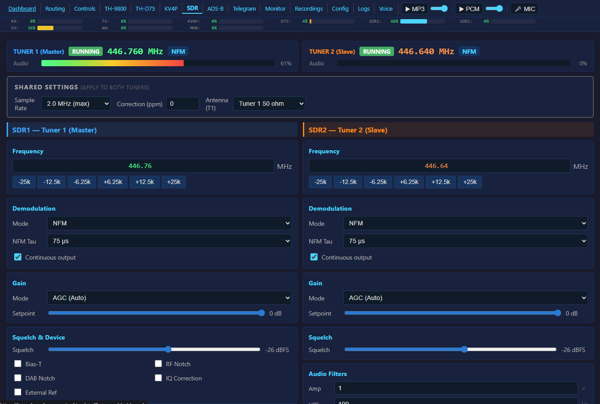Toggle the MIC button
This screenshot has width=600, height=404.
pyautogui.click(x=524, y=9)
